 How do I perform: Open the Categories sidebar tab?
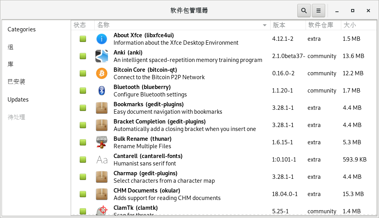coord(22,29)
